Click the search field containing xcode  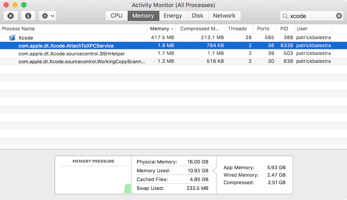pyautogui.click(x=311, y=16)
